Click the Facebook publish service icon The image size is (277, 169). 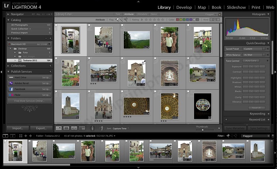tap(11, 89)
